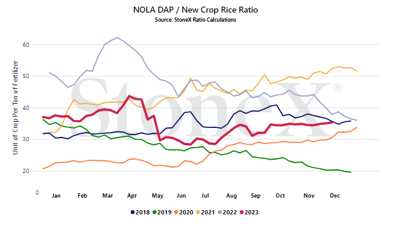This screenshot has height=227, width=393.
Task: Select the Oct label on x-axis
Action: (280, 196)
